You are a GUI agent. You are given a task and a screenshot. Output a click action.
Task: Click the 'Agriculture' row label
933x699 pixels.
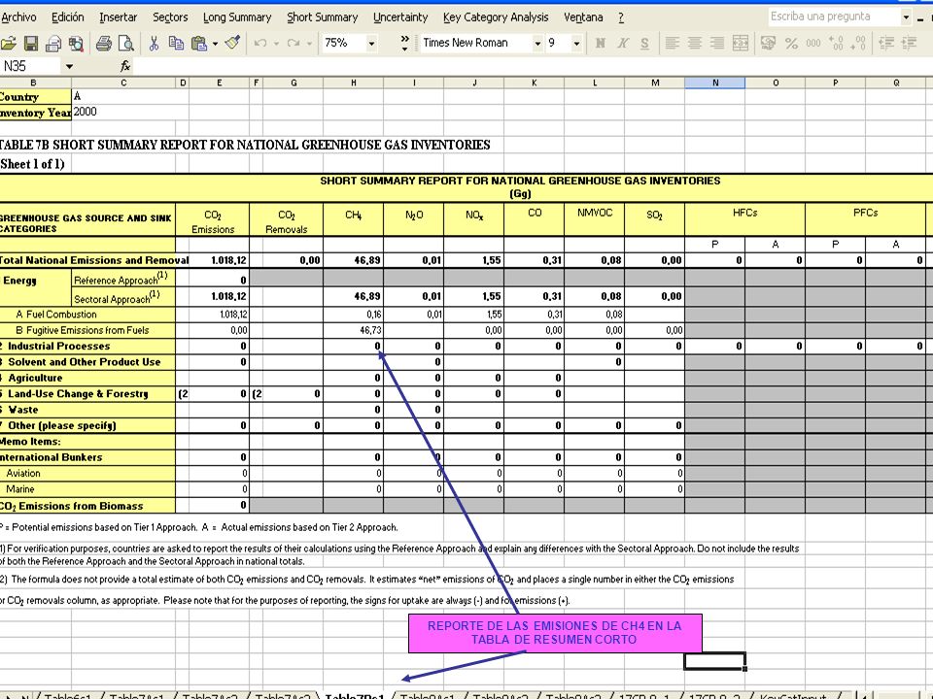point(35,378)
